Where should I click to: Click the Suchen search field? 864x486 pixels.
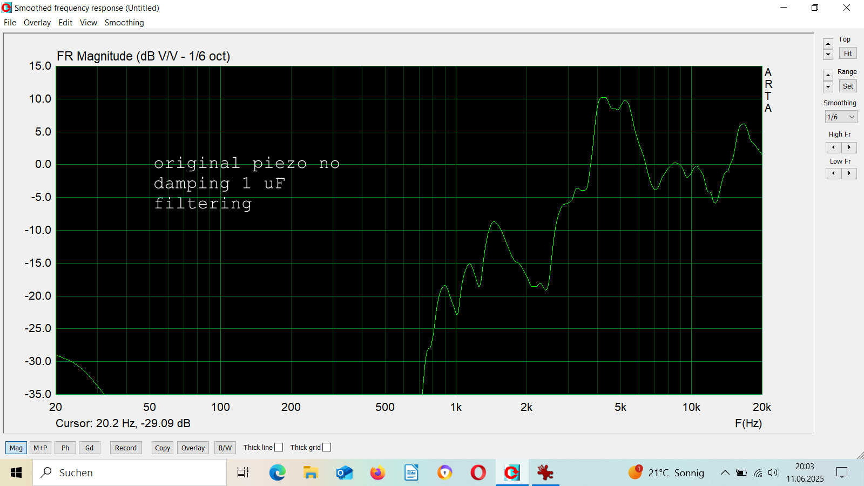[x=130, y=473]
